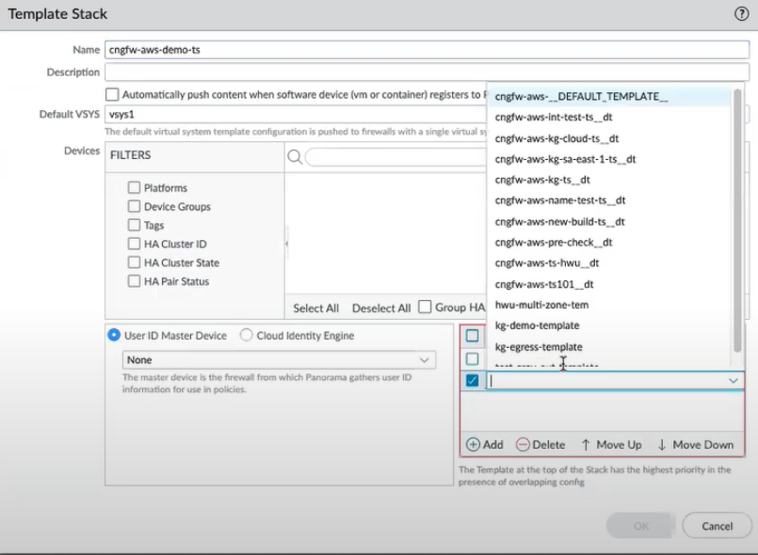The image size is (758, 555).
Task: Check the HA Pair Status filter
Action: pyautogui.click(x=134, y=281)
